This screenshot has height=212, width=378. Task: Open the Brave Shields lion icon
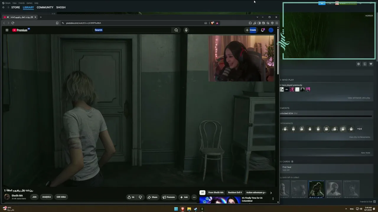click(212, 23)
